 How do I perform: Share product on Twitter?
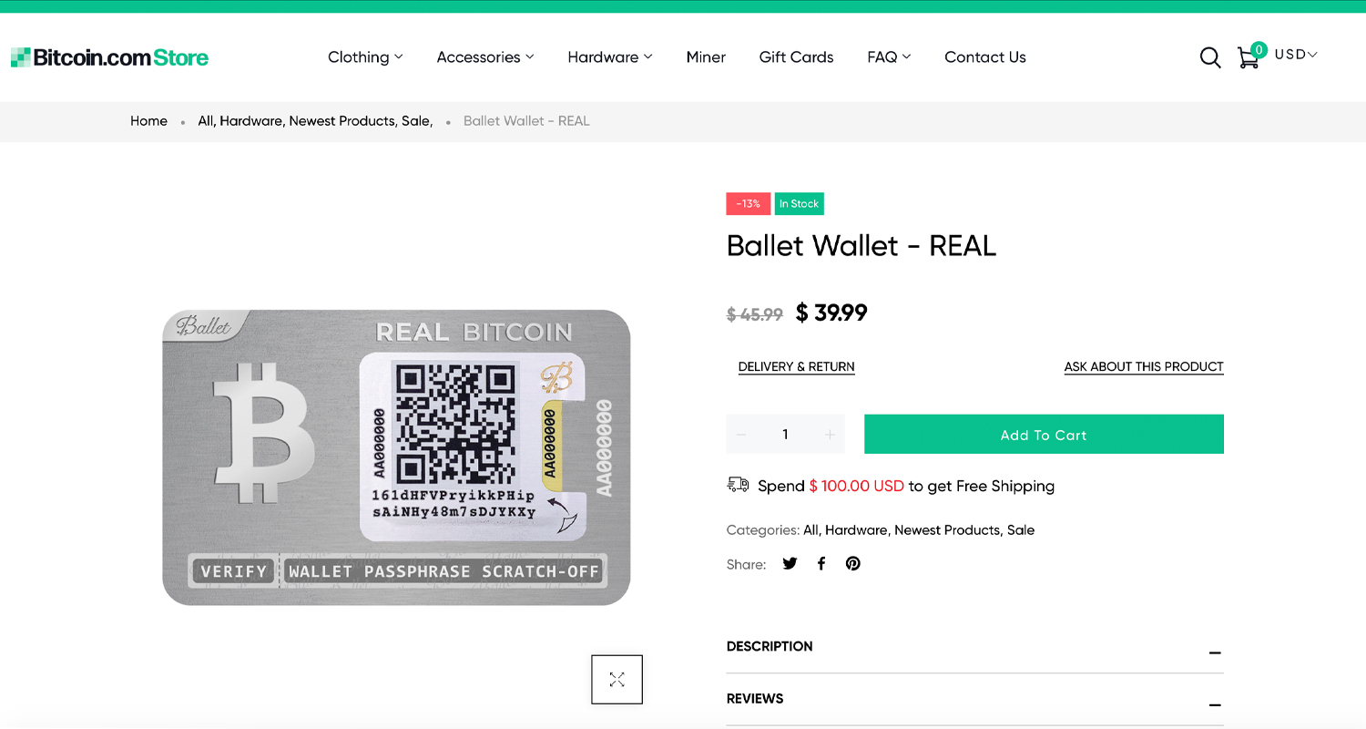click(790, 563)
